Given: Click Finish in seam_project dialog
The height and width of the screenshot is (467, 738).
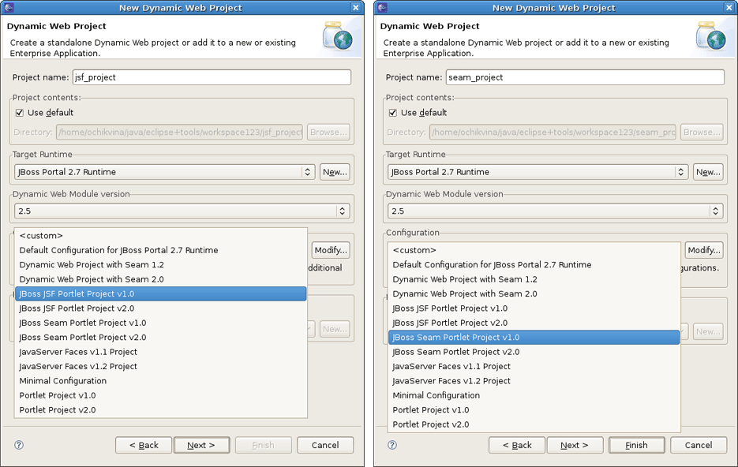Looking at the screenshot, I should (x=636, y=445).
